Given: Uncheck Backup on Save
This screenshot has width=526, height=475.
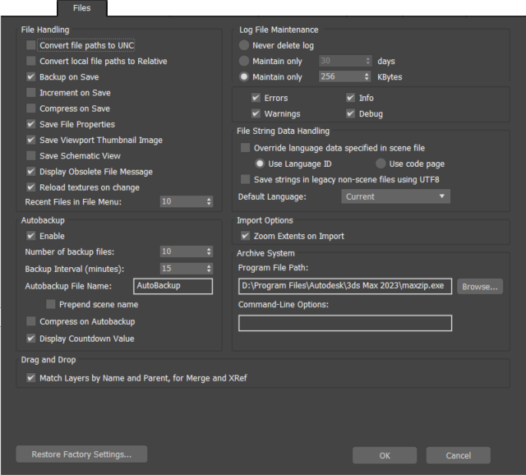Looking at the screenshot, I should click(31, 76).
